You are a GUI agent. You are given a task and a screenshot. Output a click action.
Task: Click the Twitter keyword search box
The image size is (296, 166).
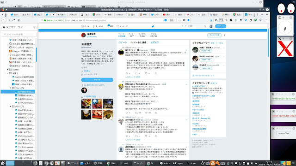click(x=193, y=26)
